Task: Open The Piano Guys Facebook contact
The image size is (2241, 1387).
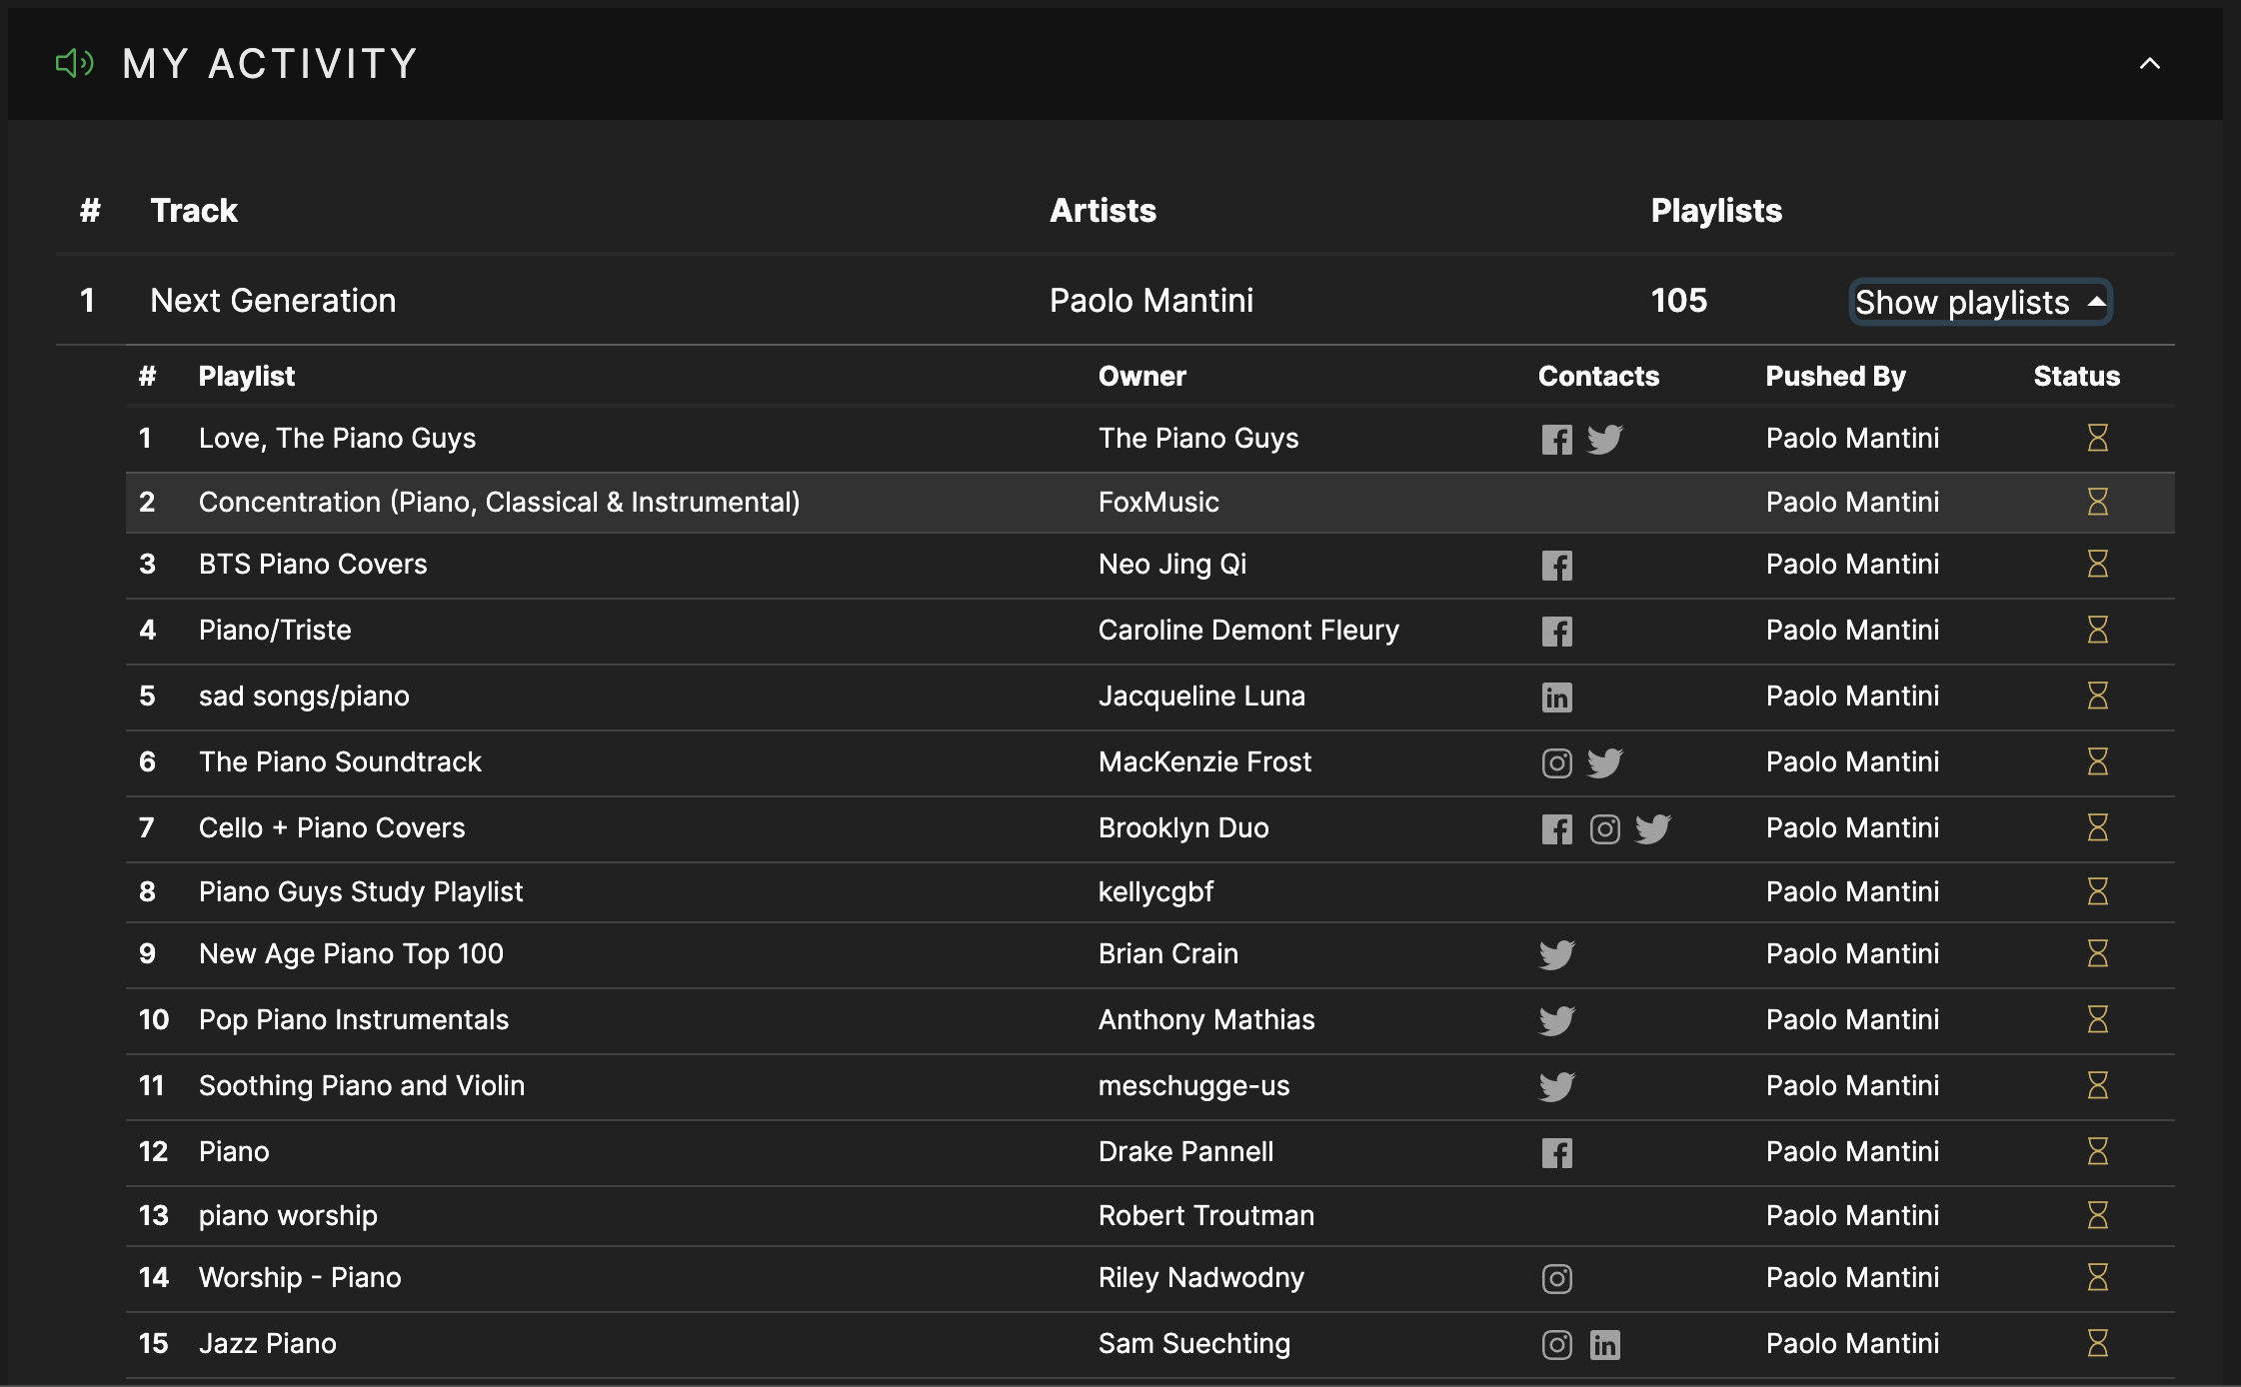Action: 1556,440
